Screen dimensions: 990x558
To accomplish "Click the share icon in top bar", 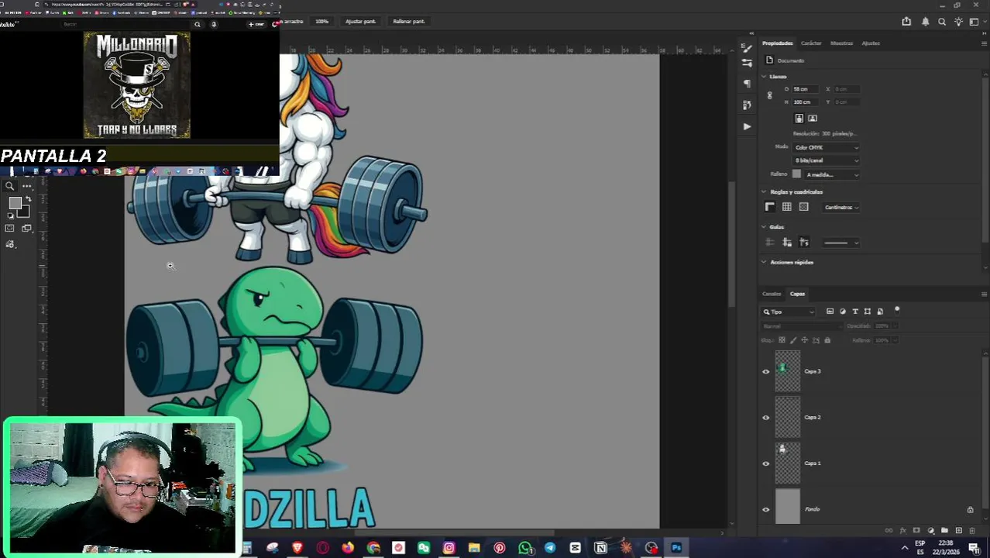I will pyautogui.click(x=906, y=22).
